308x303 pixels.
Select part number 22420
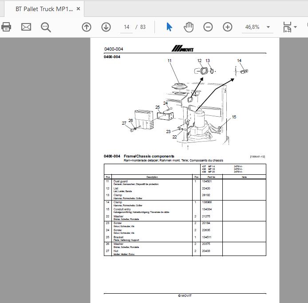[206, 188]
